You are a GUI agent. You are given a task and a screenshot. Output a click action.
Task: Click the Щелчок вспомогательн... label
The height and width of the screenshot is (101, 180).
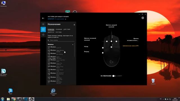pyautogui.click(x=133, y=40)
